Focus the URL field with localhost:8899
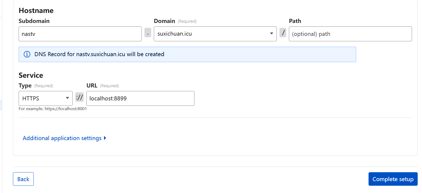The height and width of the screenshot is (193, 422). pos(140,98)
